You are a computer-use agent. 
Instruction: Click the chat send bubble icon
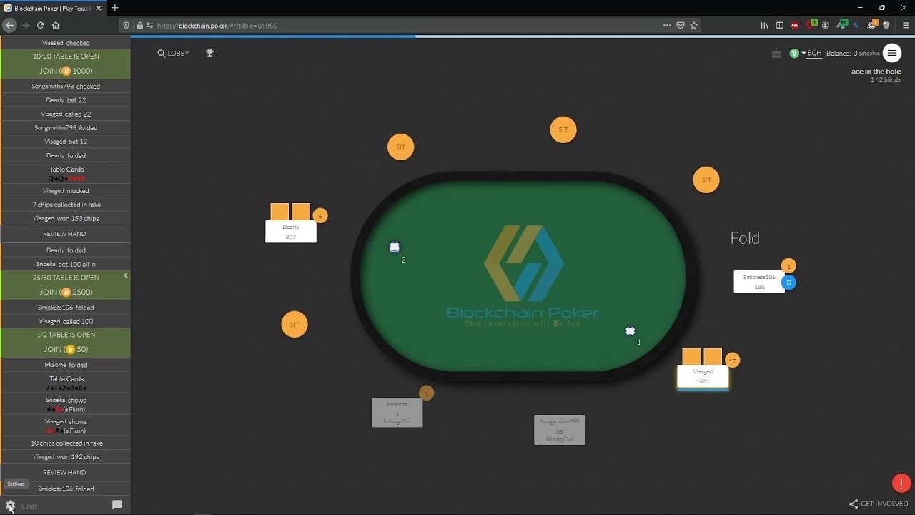coord(117,505)
